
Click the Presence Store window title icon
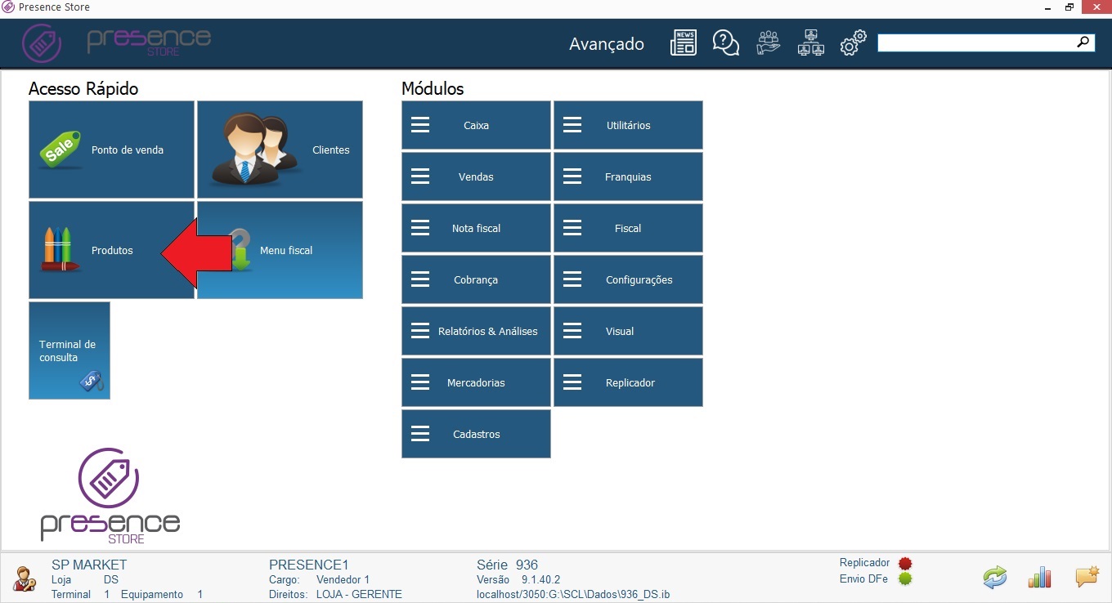click(x=8, y=7)
